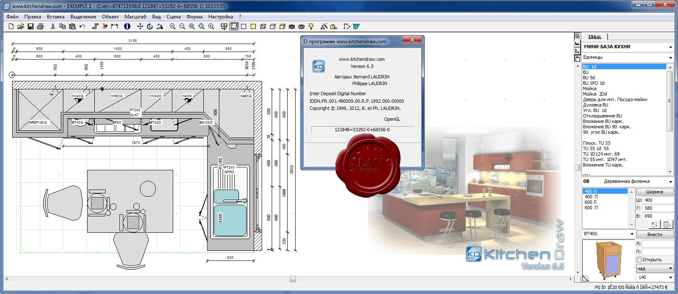Select the Rotate object tool
This screenshot has height=294, width=678.
(150, 26)
